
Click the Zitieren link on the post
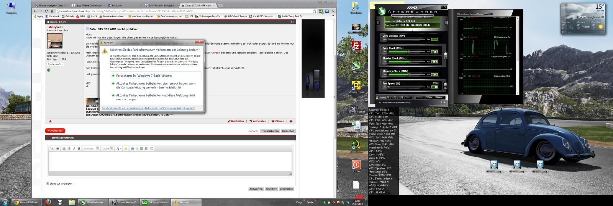click(x=278, y=121)
